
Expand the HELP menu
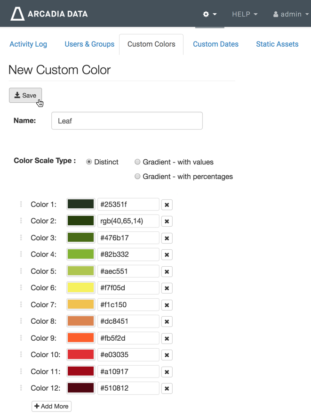coord(245,14)
